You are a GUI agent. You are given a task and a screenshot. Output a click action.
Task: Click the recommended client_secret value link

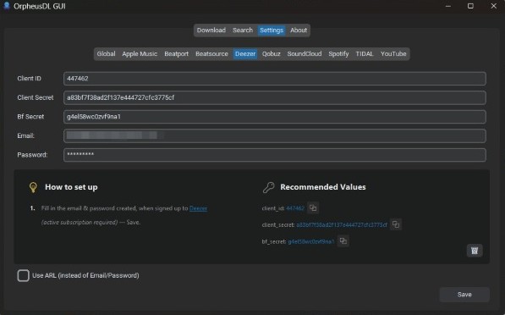(342, 224)
